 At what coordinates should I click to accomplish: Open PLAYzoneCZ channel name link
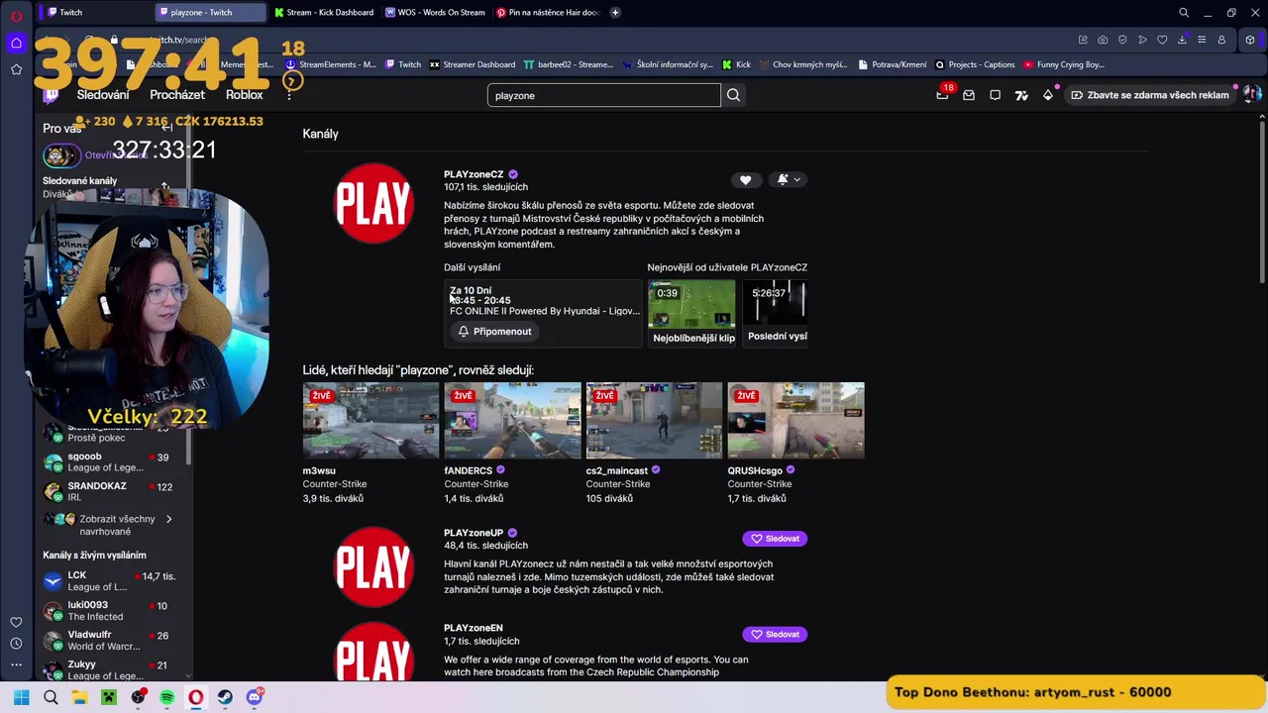pos(474,174)
